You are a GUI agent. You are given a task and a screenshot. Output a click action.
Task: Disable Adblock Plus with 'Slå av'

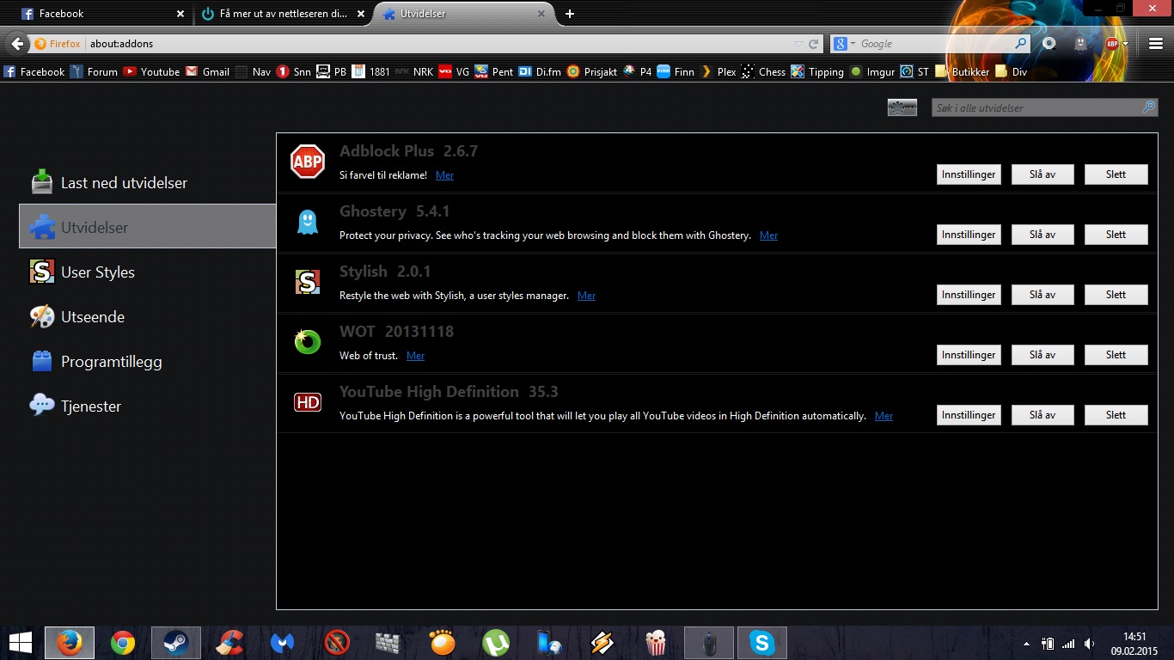(x=1042, y=174)
